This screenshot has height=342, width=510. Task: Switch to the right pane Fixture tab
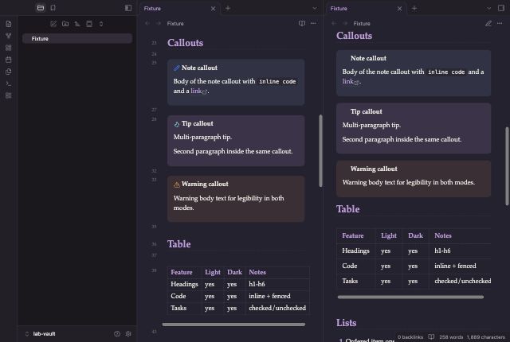click(366, 9)
